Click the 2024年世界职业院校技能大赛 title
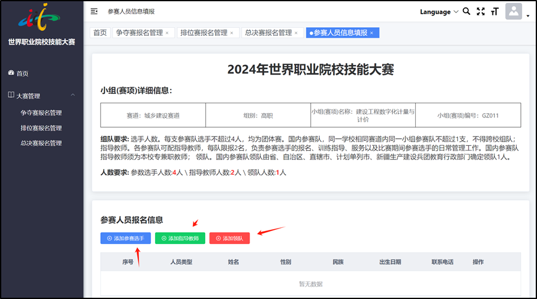Image resolution: width=537 pixels, height=299 pixels. (311, 70)
